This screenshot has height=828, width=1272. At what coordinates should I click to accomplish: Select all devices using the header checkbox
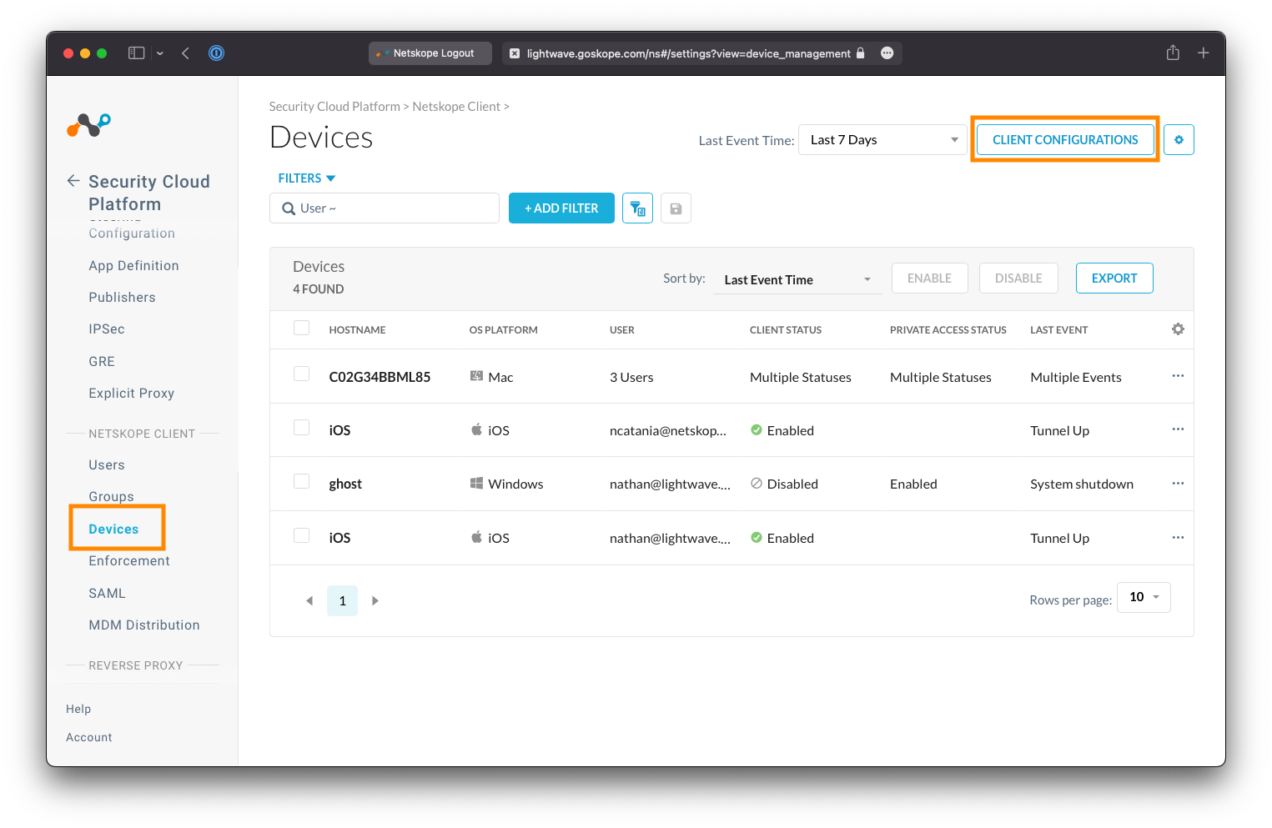click(301, 328)
